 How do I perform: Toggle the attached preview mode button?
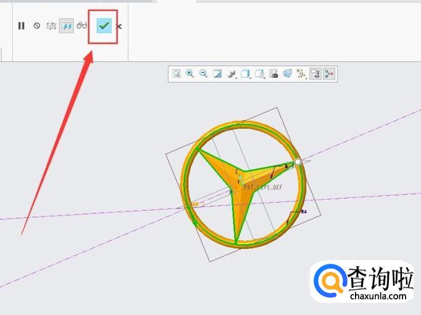pos(66,26)
